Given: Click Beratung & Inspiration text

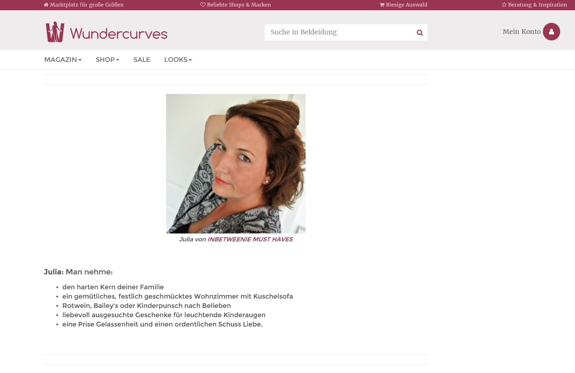Looking at the screenshot, I should point(537,5).
